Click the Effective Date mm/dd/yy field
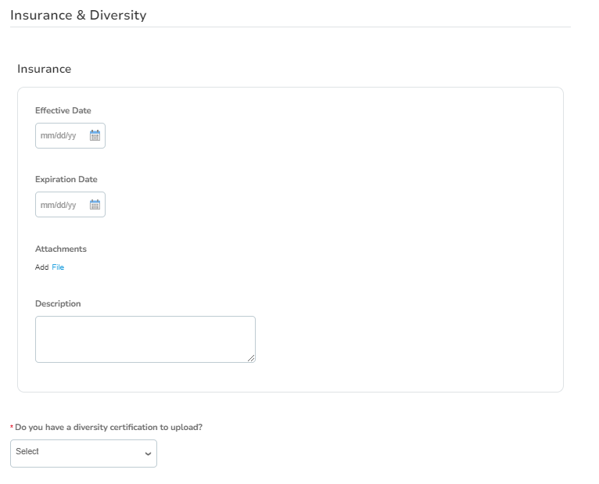The width and height of the screenshot is (599, 484). tap(70, 135)
